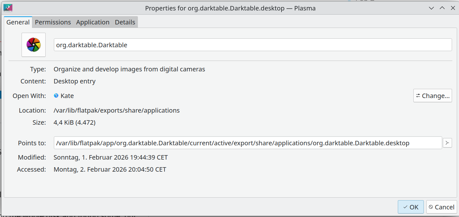Click the Points to path text field

pyautogui.click(x=248, y=143)
